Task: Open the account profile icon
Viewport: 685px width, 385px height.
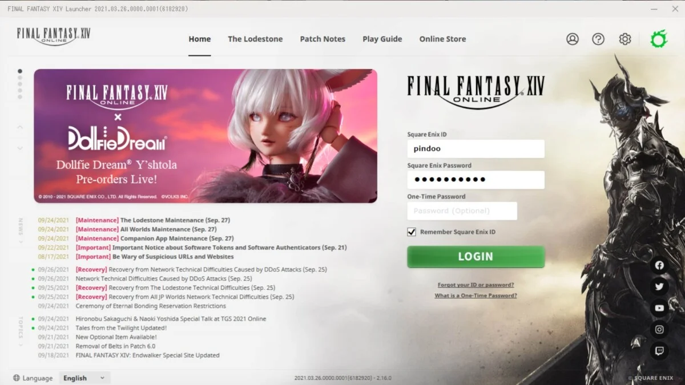Action: pyautogui.click(x=573, y=39)
